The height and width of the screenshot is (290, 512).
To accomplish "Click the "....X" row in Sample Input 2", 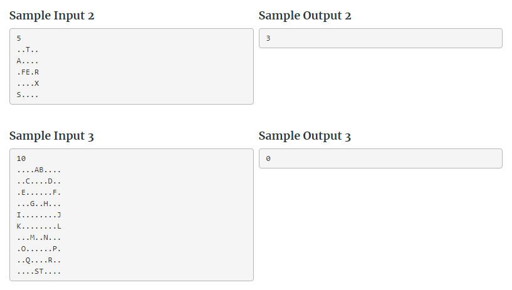I will [x=28, y=83].
